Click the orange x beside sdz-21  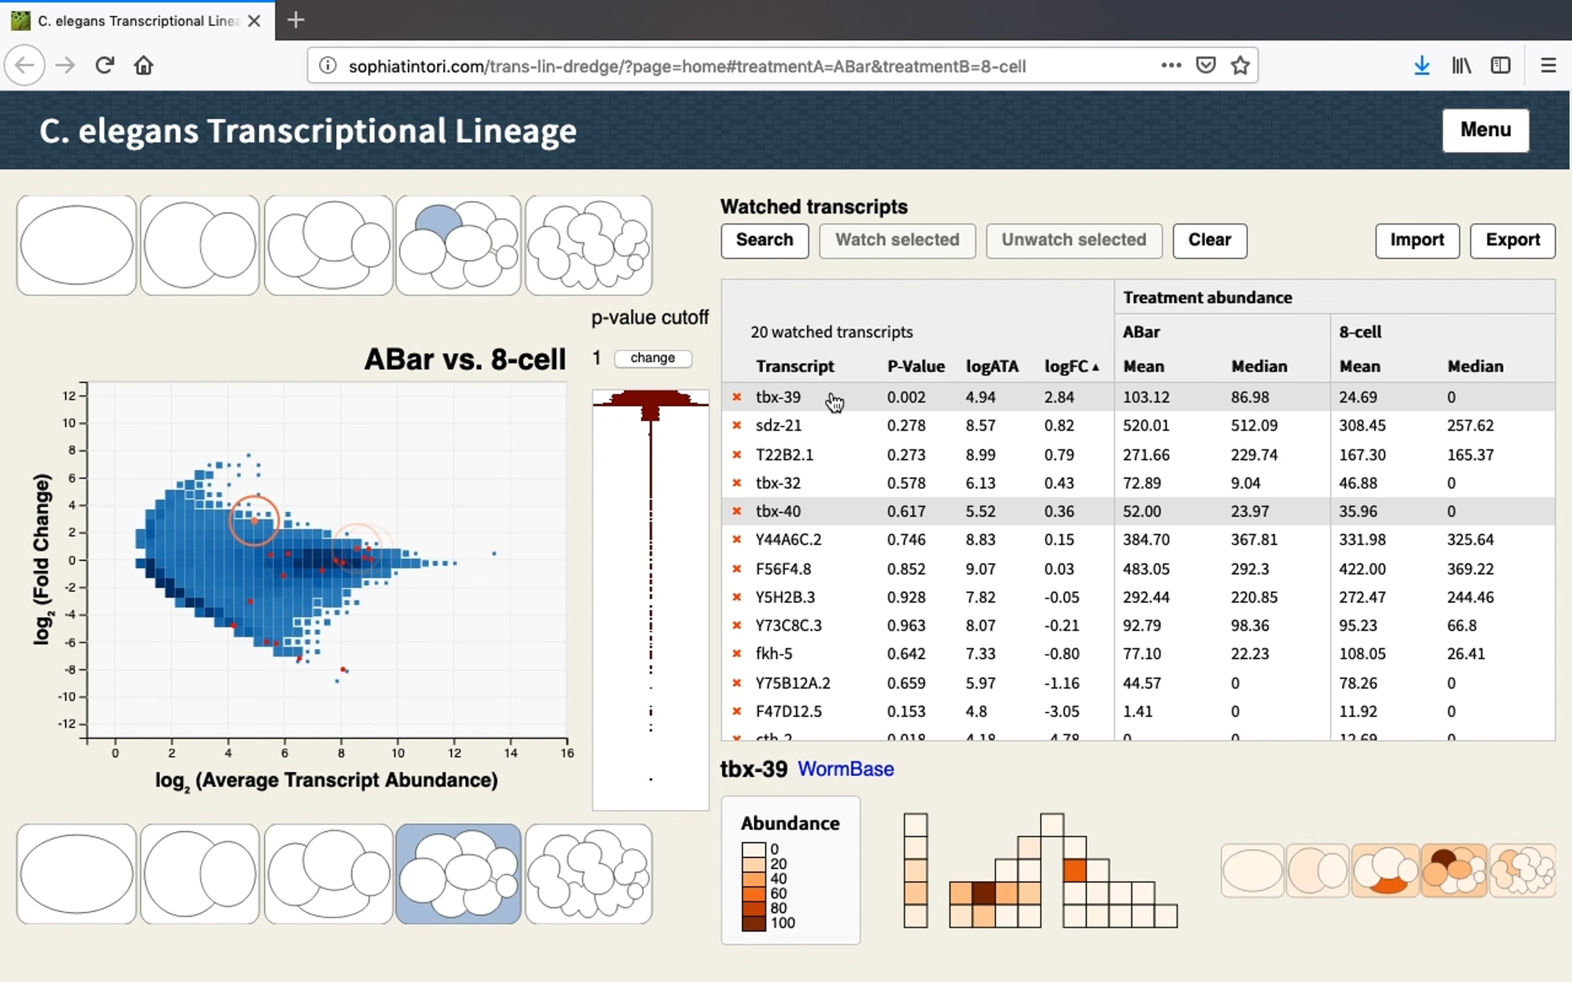coord(737,426)
